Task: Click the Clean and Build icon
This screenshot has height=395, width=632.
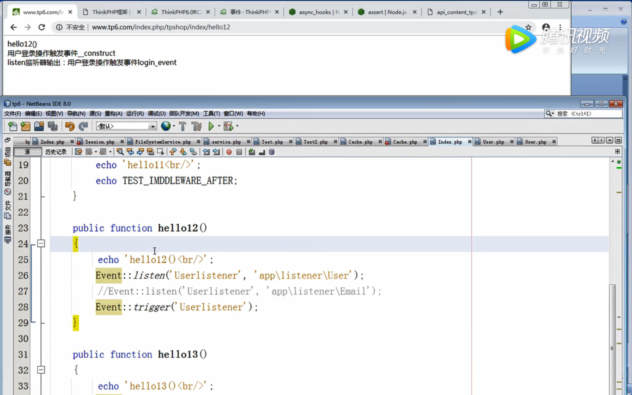Action: [x=196, y=126]
